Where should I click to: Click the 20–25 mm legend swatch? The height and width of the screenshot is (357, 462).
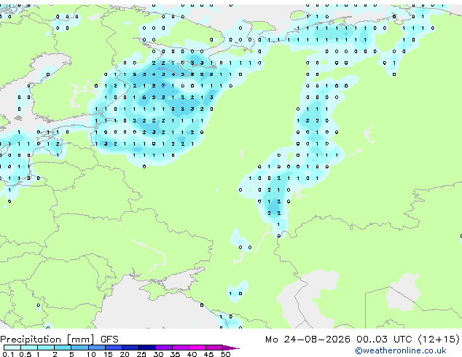130,348
